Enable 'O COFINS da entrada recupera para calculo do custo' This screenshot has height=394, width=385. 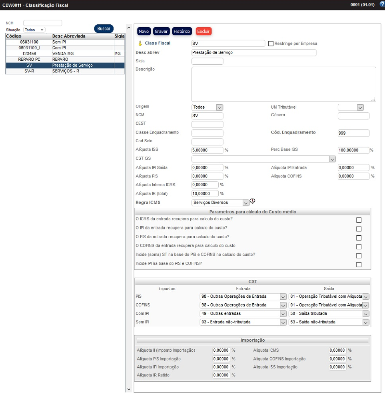click(x=359, y=247)
